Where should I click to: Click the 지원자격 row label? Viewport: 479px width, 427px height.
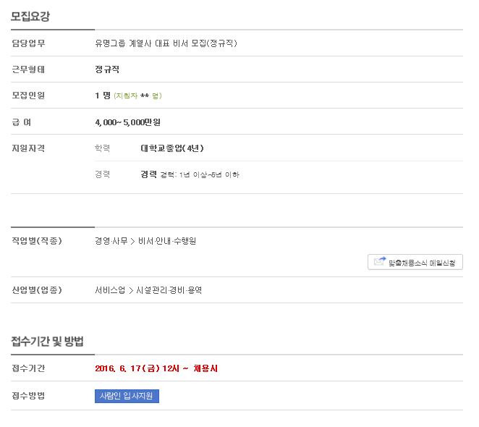(x=29, y=148)
